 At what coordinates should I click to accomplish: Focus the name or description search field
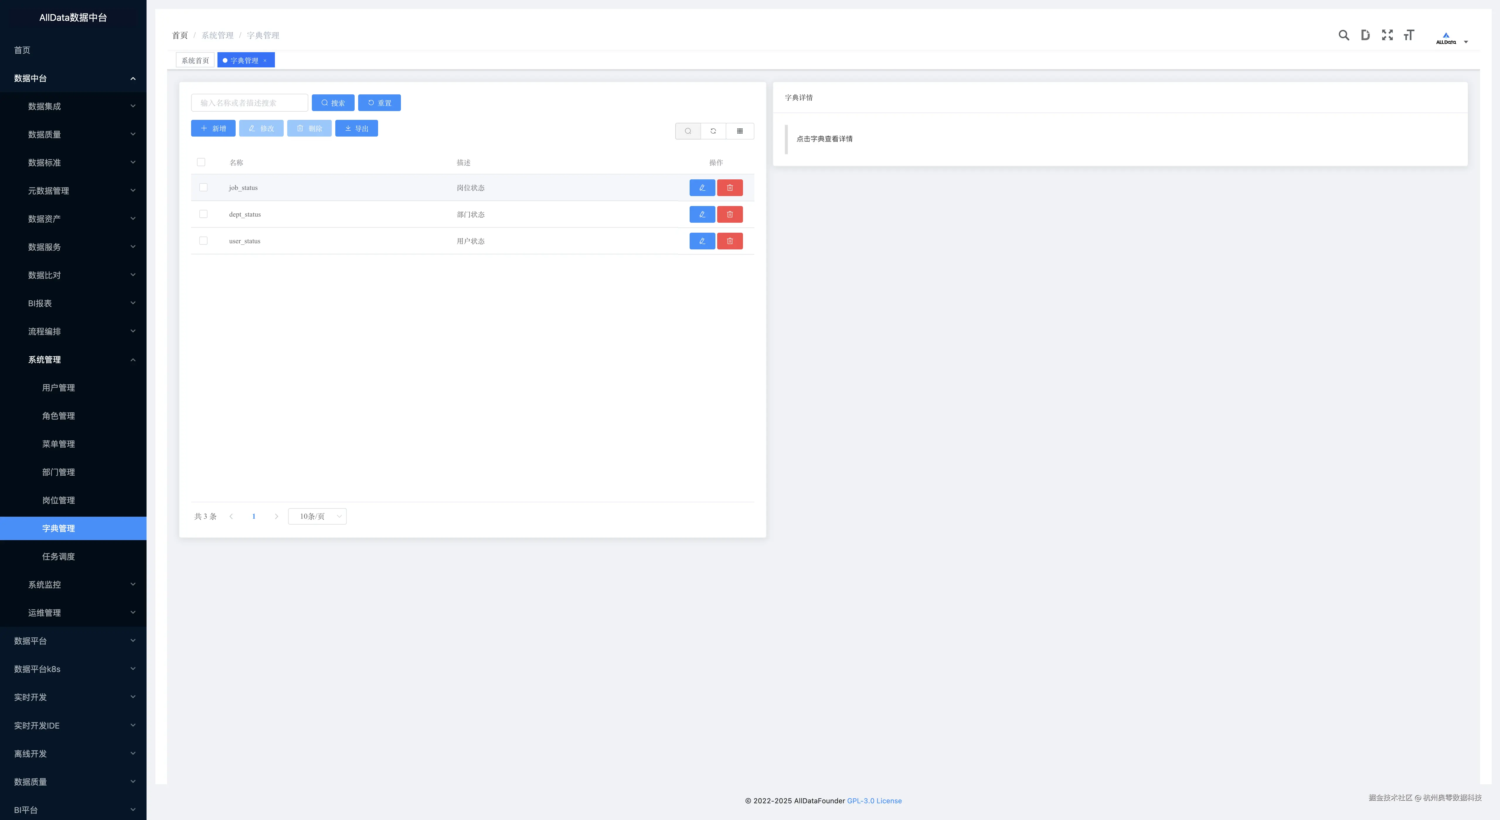click(249, 103)
